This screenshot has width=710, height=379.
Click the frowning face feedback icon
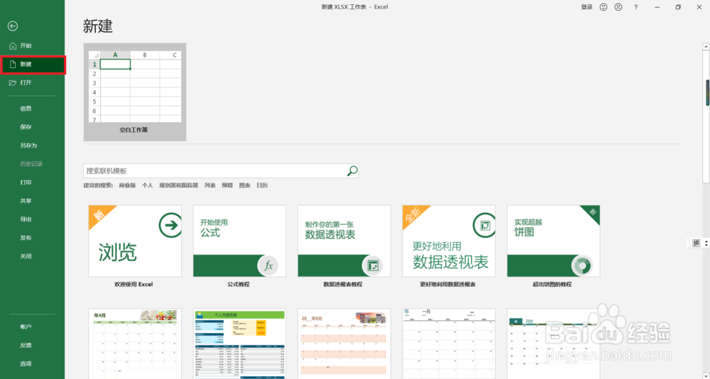coord(618,7)
